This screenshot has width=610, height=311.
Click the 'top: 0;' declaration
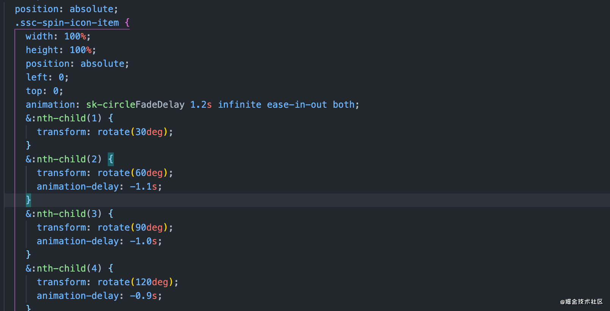click(x=44, y=91)
